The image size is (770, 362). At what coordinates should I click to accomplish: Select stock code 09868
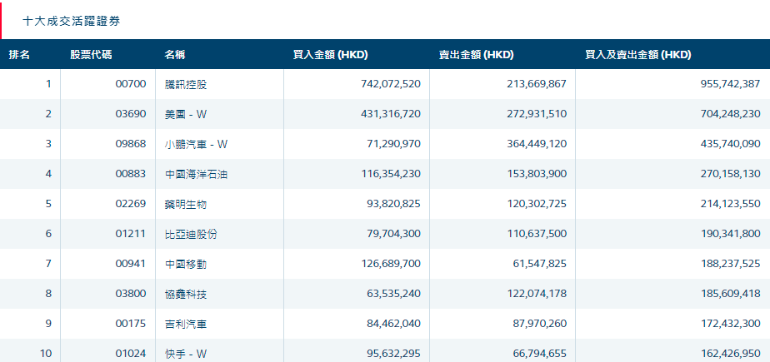click(131, 144)
